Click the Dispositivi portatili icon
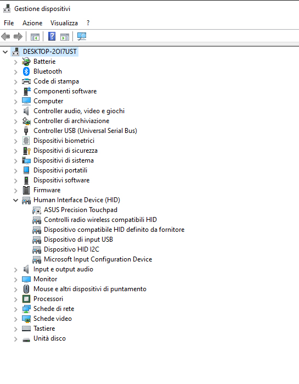Viewport: 299px width, 384px height. click(x=26, y=170)
